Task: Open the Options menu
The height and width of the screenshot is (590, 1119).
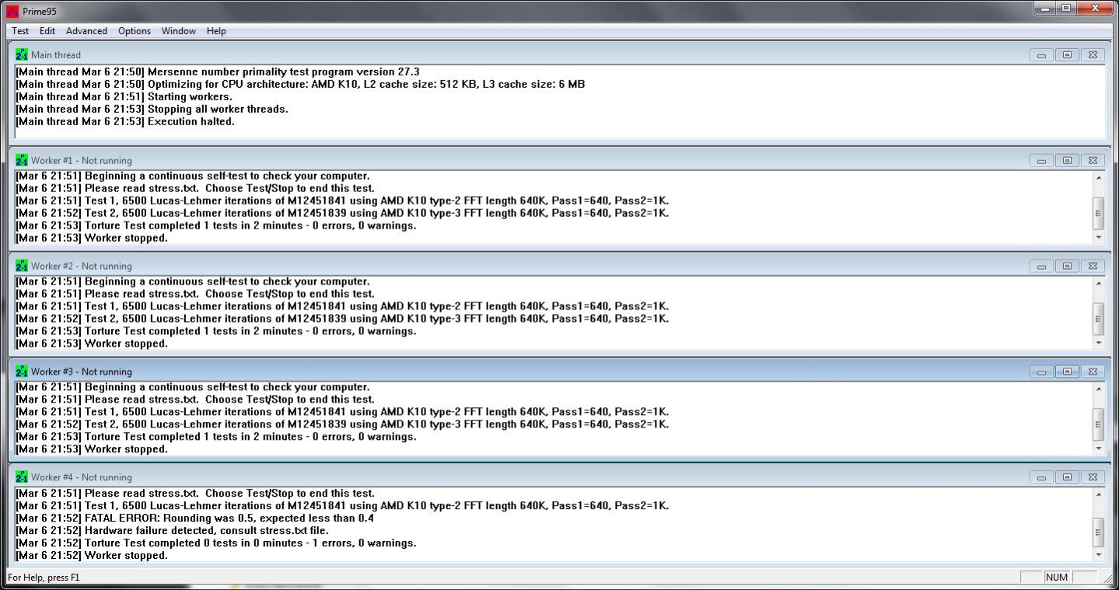Action: (x=135, y=31)
